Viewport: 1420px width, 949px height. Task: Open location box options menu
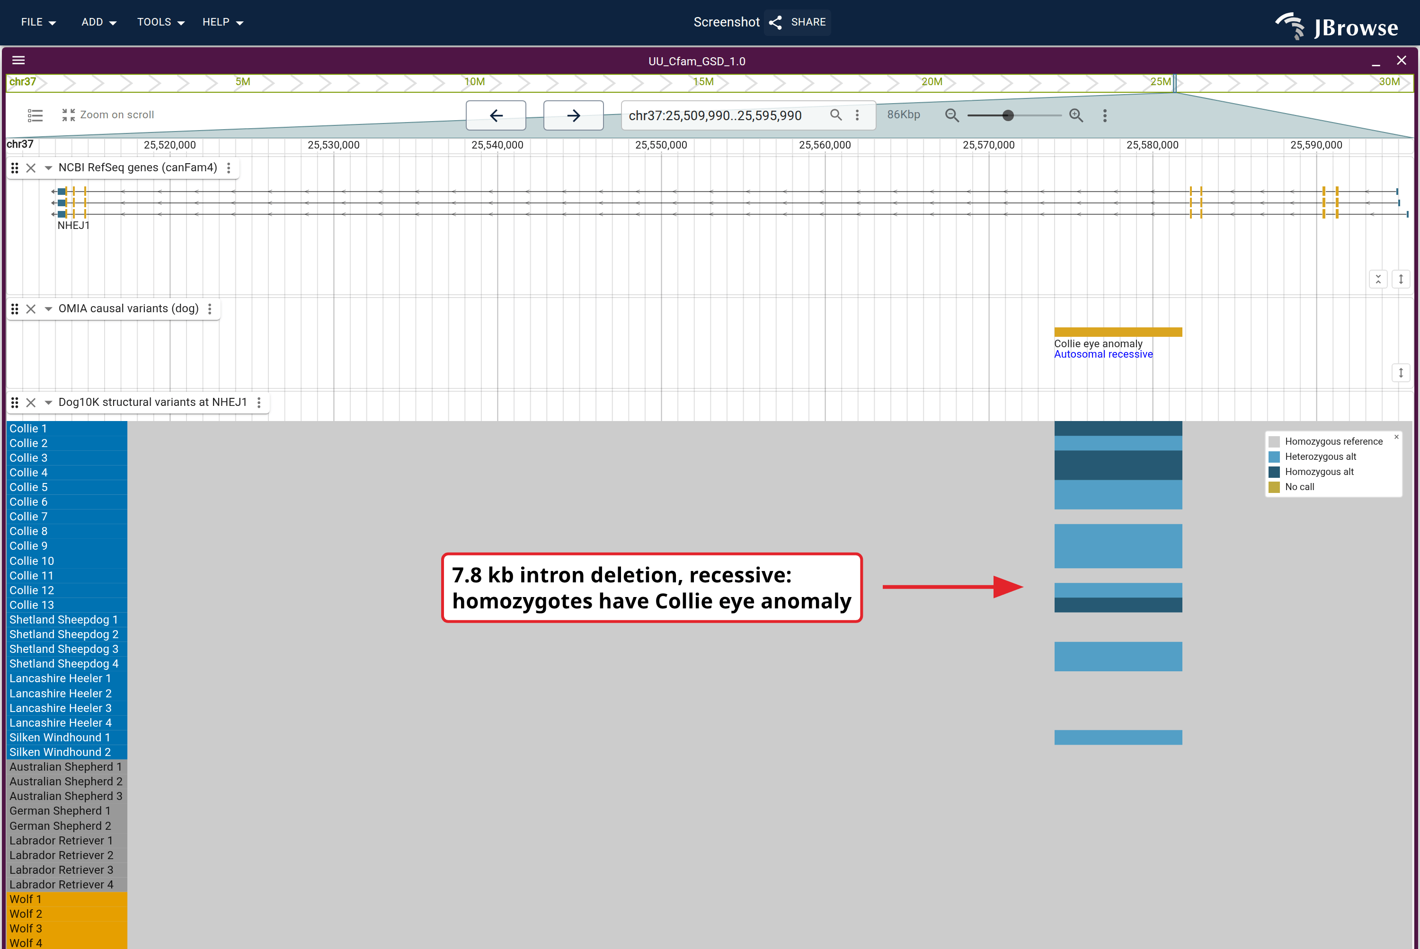point(857,115)
